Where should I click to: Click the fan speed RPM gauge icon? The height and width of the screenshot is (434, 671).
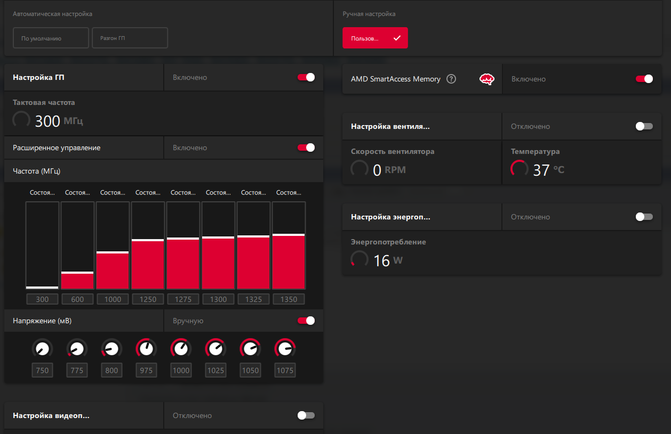360,169
